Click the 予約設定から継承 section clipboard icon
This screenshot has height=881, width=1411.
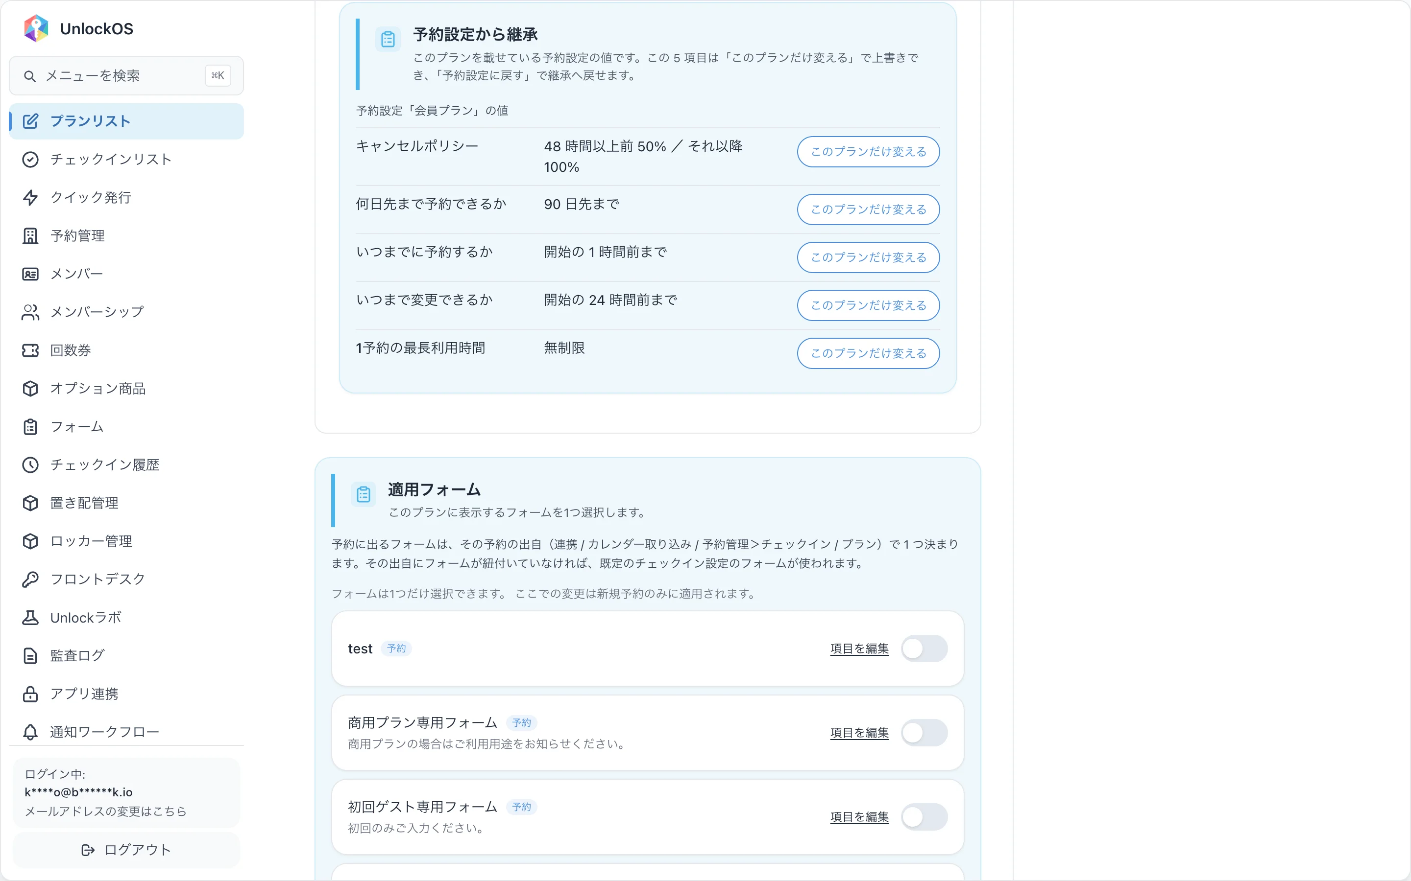[388, 39]
